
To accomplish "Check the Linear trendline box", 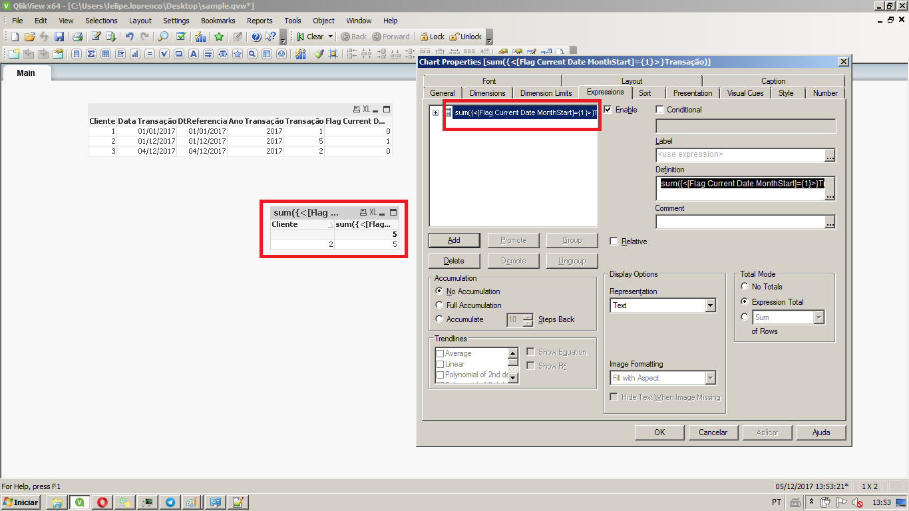I will click(440, 365).
